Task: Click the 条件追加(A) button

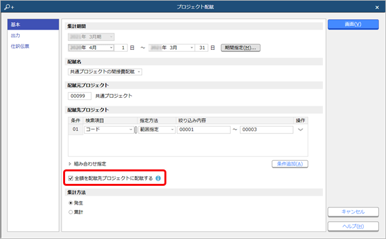Action: click(290, 164)
